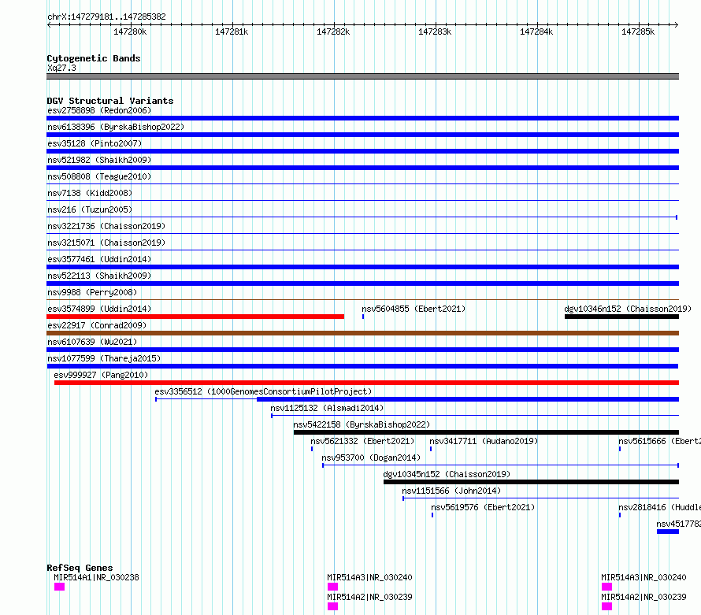
Task: Click the nsv3417711 variant marker tick
Action: 431,449
